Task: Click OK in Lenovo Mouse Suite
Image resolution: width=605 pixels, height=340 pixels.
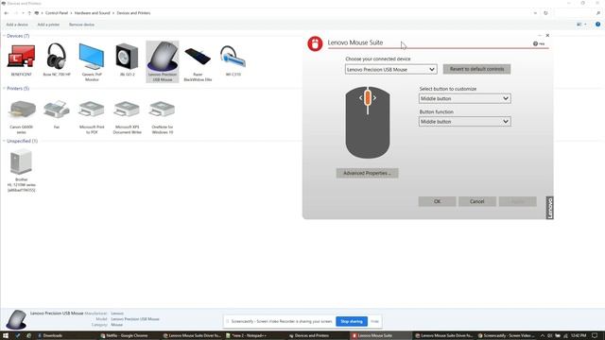Action: click(x=437, y=201)
